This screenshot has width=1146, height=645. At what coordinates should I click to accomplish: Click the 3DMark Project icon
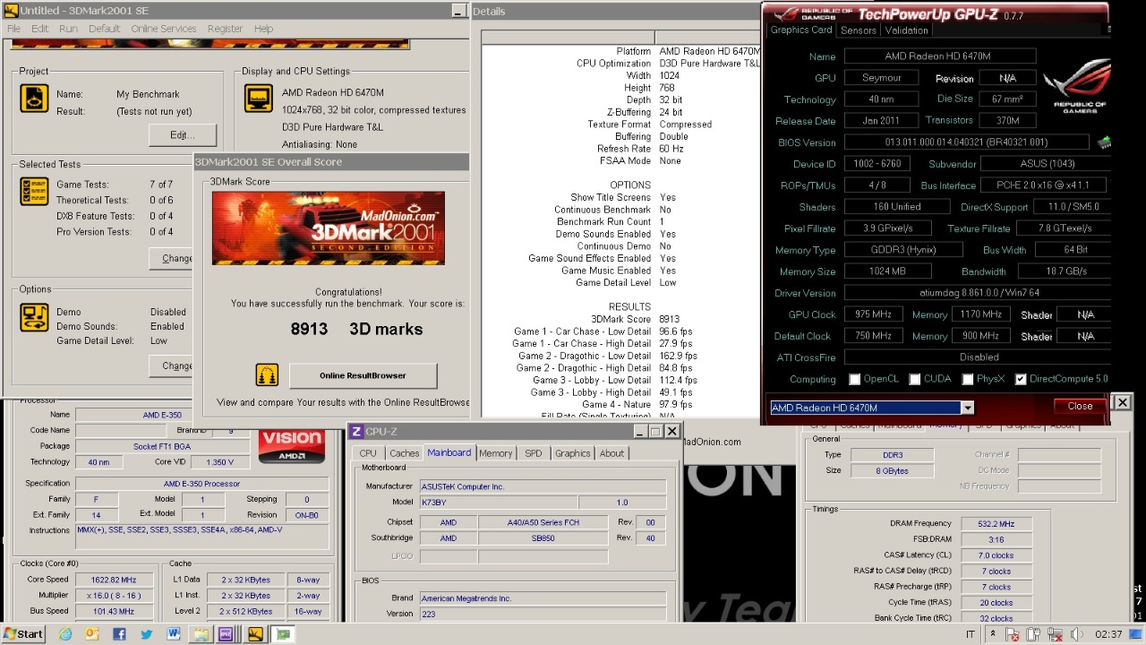pyautogui.click(x=34, y=98)
